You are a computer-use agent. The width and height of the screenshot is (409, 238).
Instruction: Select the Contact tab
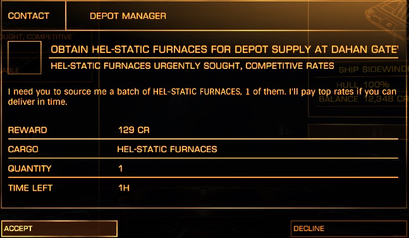click(x=28, y=16)
